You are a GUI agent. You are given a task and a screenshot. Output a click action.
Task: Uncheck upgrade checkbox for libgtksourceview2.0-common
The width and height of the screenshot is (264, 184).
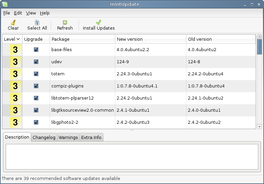(x=36, y=110)
